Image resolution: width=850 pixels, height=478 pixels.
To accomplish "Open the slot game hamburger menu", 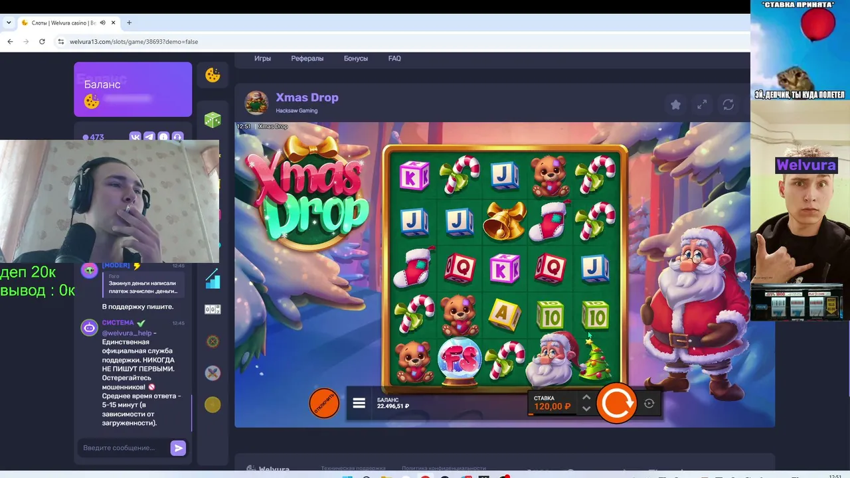I will 359,403.
